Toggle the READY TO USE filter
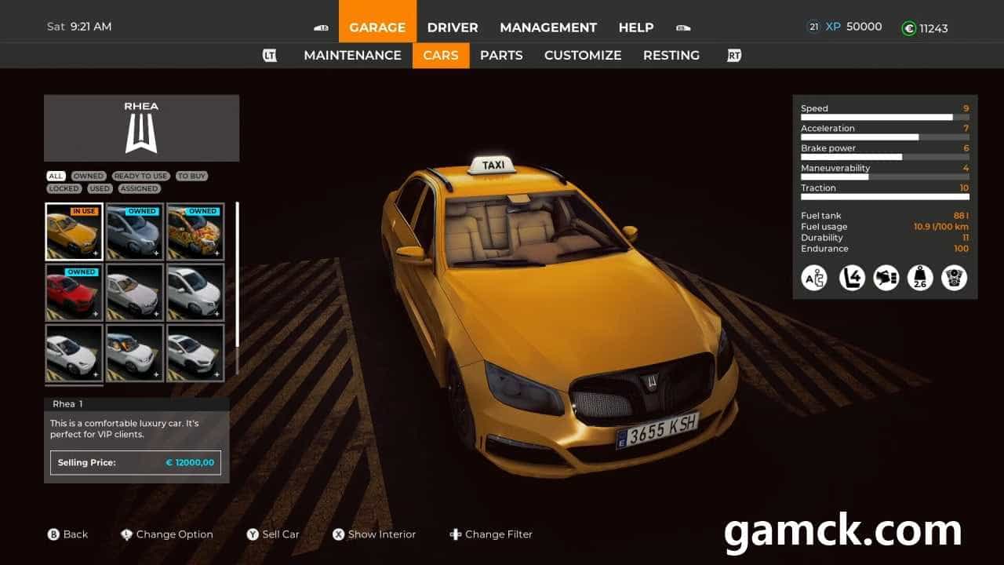Image resolution: width=1004 pixels, height=565 pixels. click(x=140, y=177)
